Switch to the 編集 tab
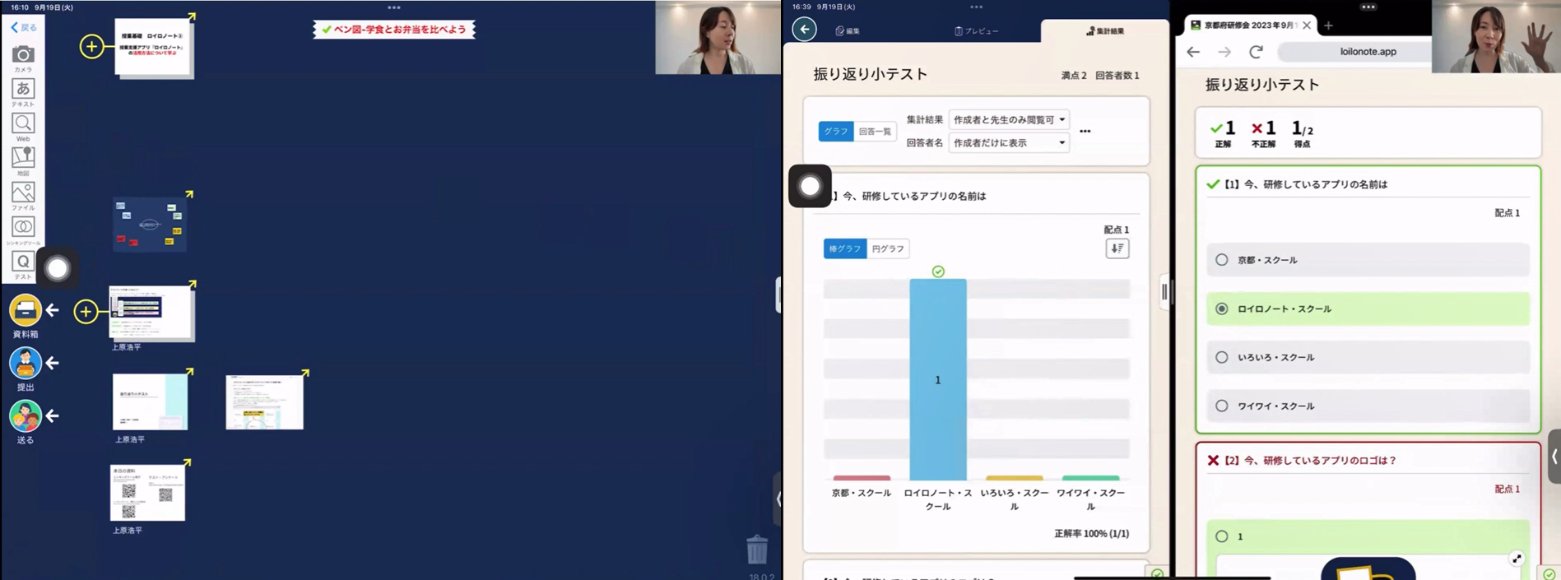The height and width of the screenshot is (580, 1561). tap(848, 31)
